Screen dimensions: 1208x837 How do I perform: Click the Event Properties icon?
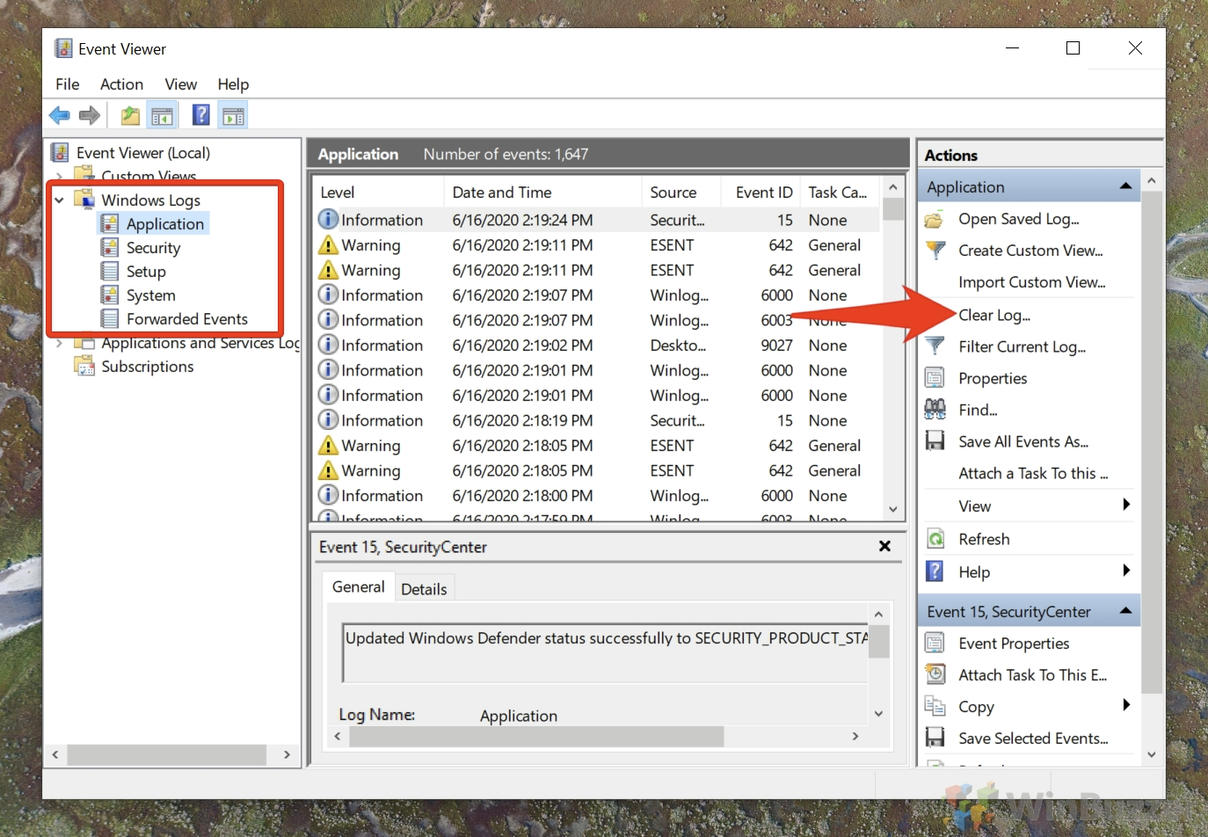pos(935,643)
